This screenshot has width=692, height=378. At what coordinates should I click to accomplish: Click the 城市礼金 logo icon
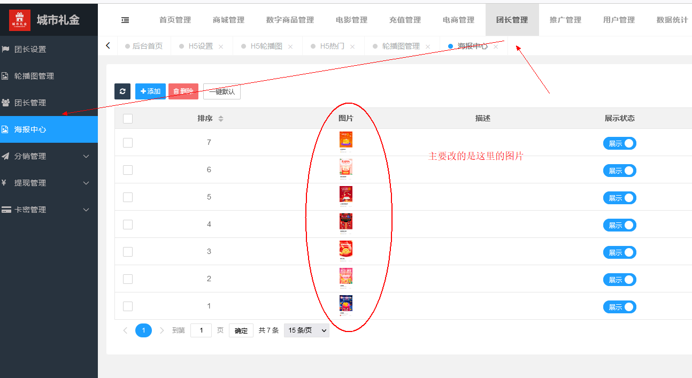click(20, 20)
